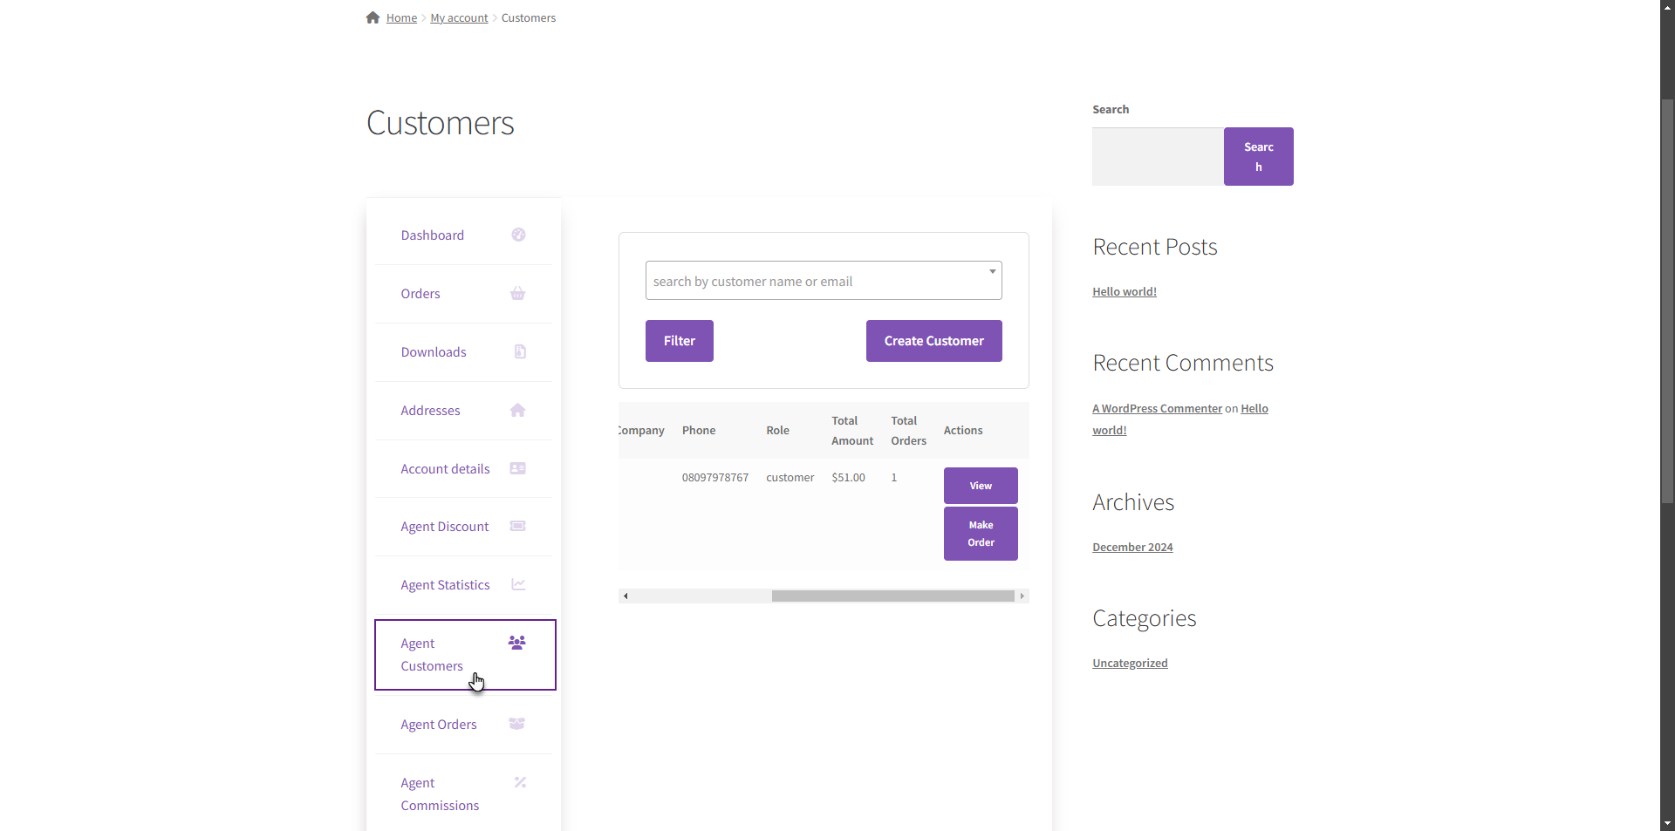Click the $51.00 total amount cell
The image size is (1675, 831).
point(848,477)
